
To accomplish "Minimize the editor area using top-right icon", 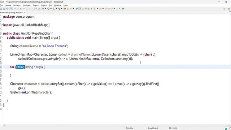I will 230,12.
